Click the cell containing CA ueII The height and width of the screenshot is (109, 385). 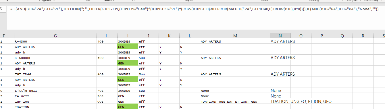(55, 96)
